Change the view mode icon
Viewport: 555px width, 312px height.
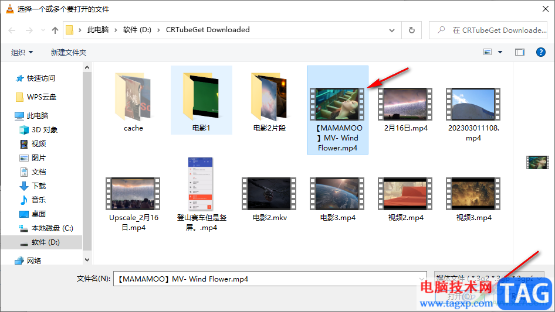point(488,52)
